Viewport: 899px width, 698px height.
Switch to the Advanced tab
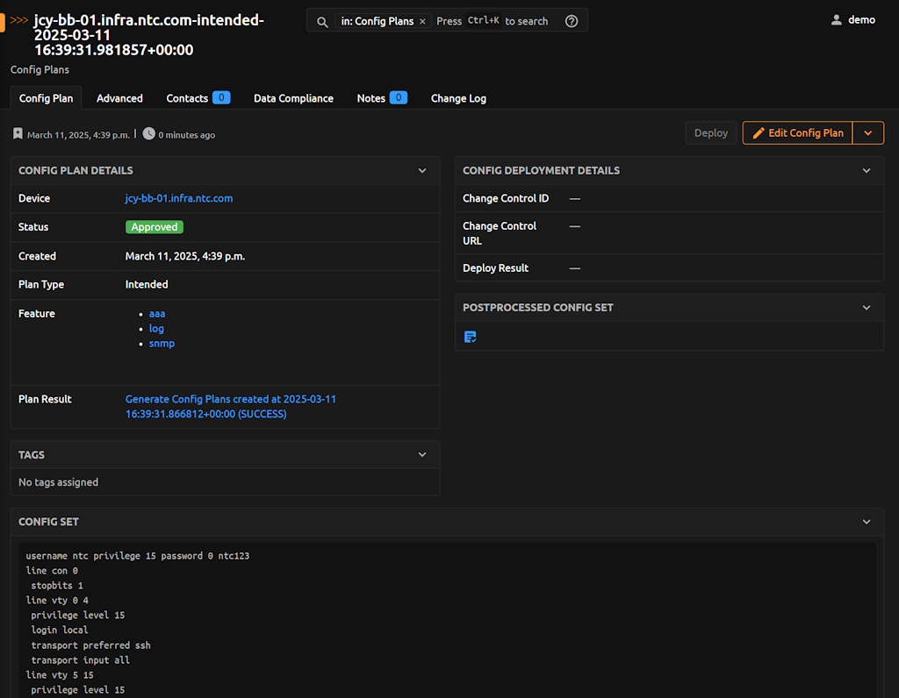pyautogui.click(x=119, y=98)
